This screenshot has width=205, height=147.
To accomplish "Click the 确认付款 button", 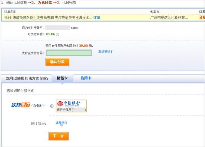I will pyautogui.click(x=57, y=62).
